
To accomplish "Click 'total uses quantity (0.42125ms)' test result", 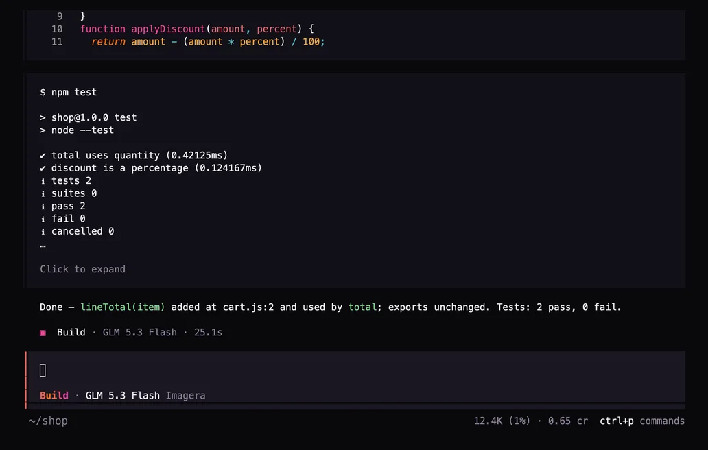I will tap(139, 155).
